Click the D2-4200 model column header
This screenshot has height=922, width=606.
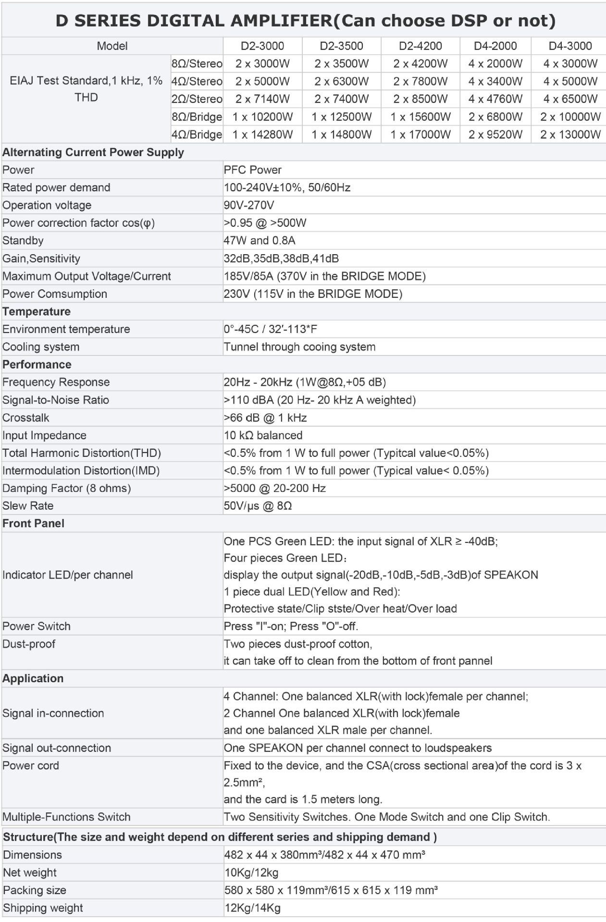420,46
